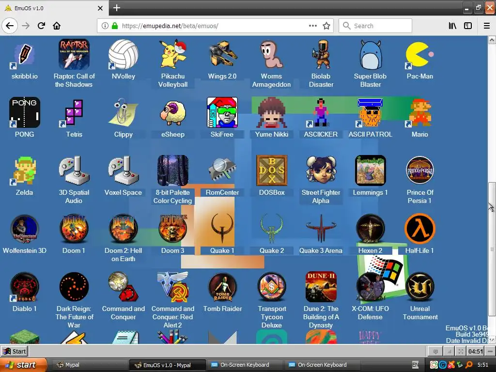
Task: Select the Biolab Disaster icon
Action: tap(321, 54)
